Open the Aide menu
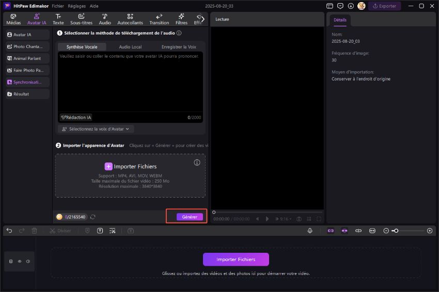This screenshot has width=439, height=292. 94,6
